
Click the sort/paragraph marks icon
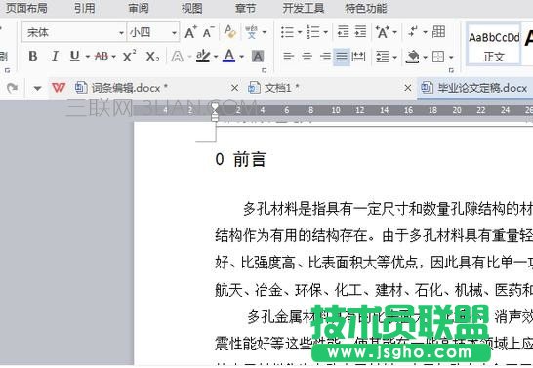pos(412,31)
